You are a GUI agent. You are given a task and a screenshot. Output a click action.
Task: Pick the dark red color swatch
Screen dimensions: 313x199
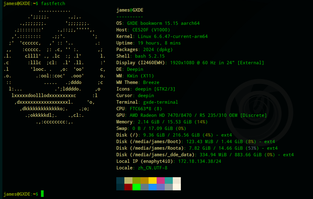click(128, 187)
